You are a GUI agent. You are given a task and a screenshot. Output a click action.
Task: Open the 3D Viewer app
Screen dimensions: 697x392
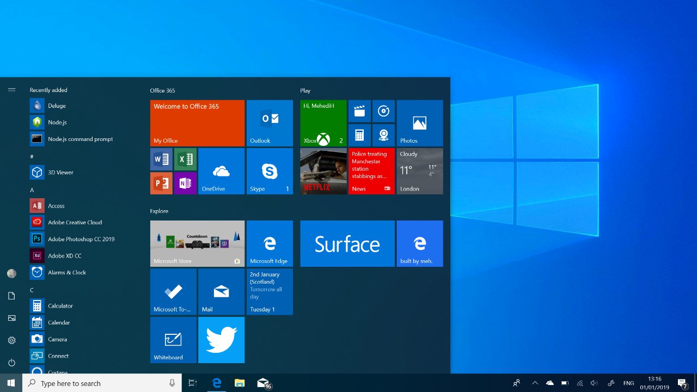[60, 172]
